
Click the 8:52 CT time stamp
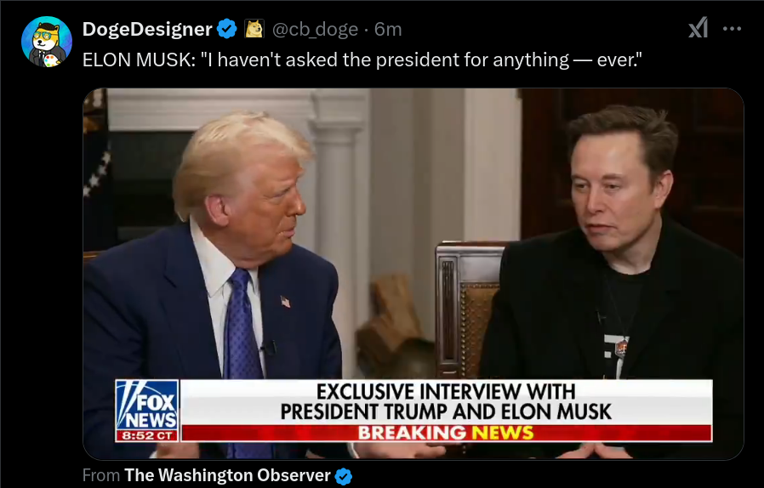147,435
